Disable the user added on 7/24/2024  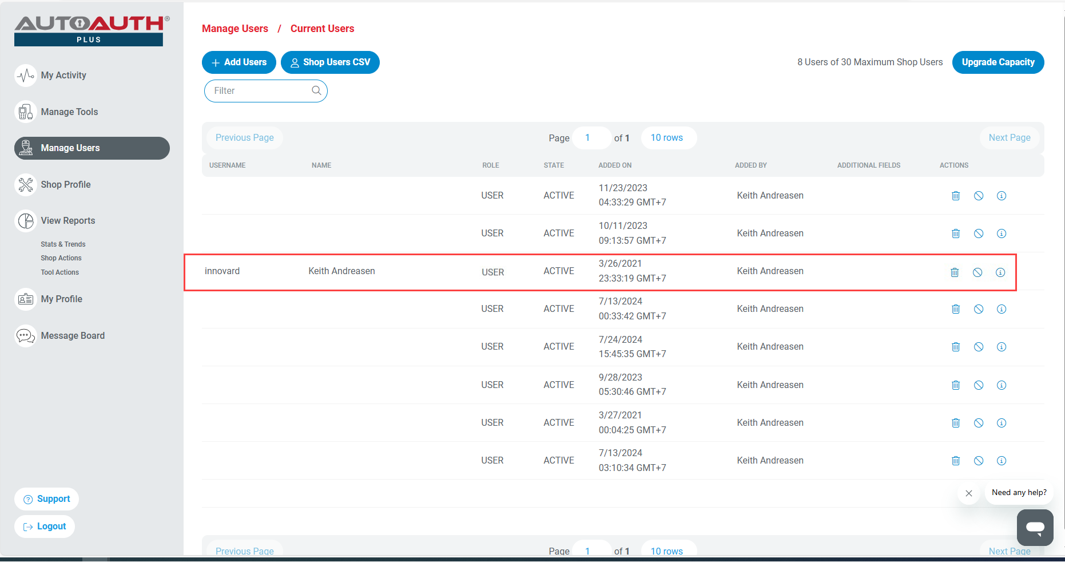click(x=979, y=347)
